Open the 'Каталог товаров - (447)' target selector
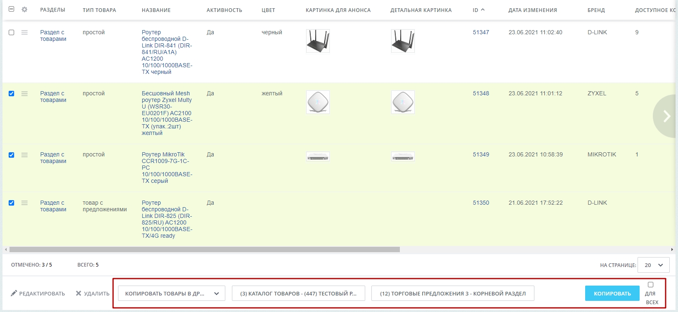 (298, 293)
